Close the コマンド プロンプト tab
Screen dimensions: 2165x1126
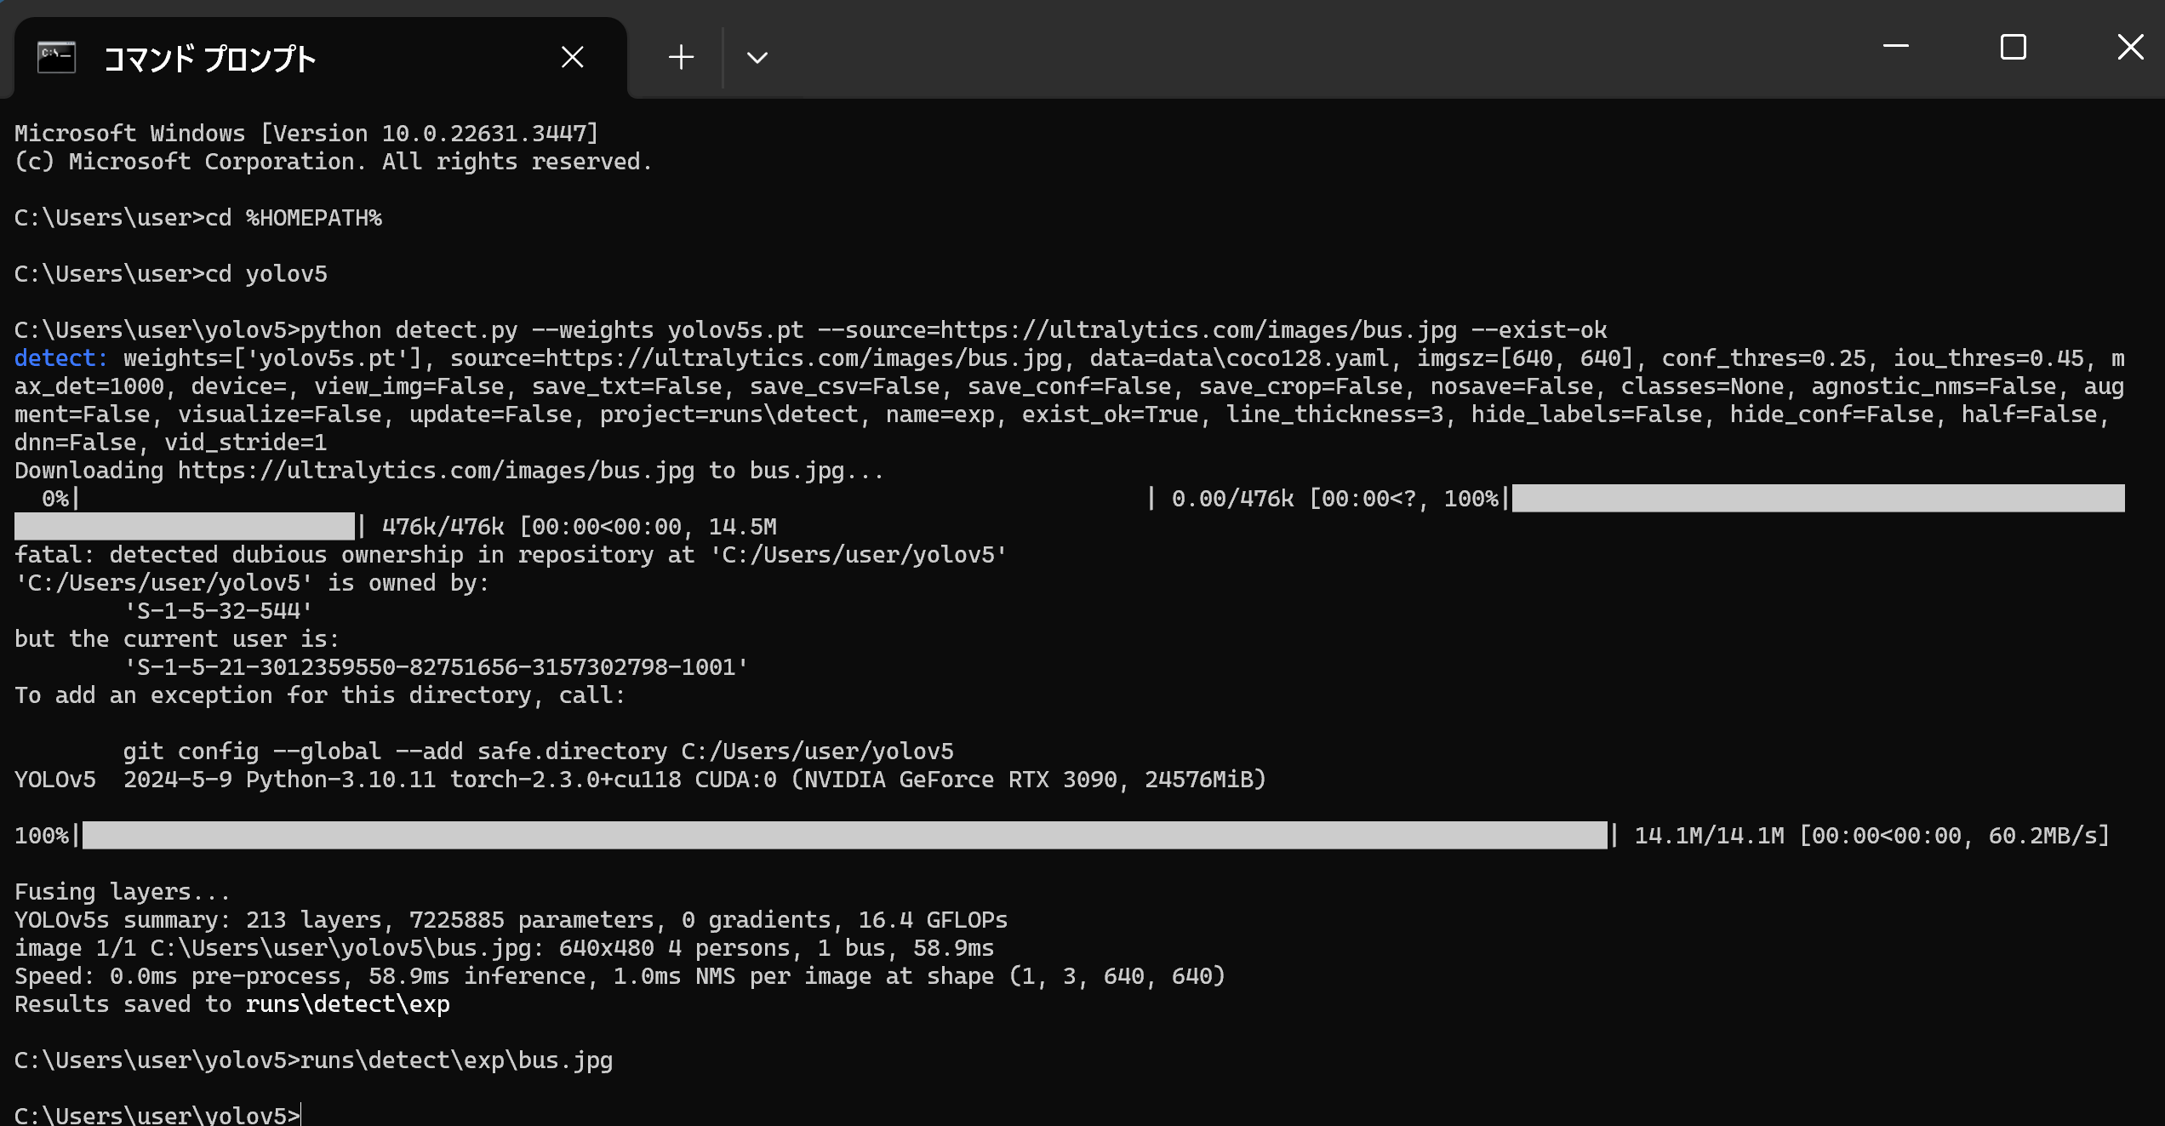[573, 57]
